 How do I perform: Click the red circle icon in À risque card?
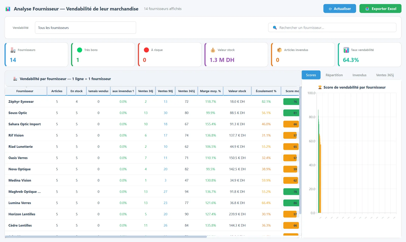coord(146,50)
